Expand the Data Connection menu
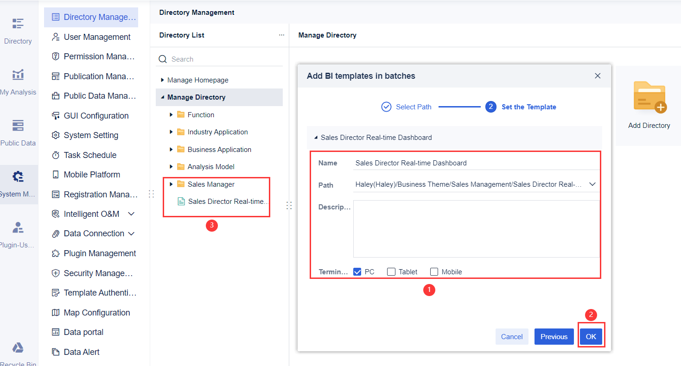The width and height of the screenshot is (681, 366). tap(131, 233)
